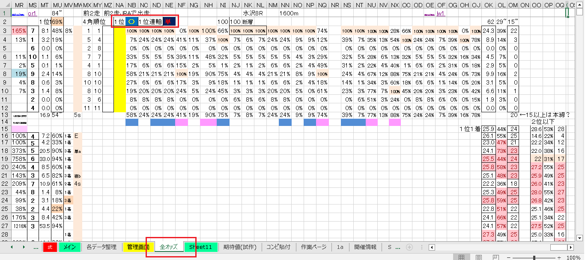Click the blue ○ cell beside 1位
This screenshot has height=260, width=585.
pos(131,21)
